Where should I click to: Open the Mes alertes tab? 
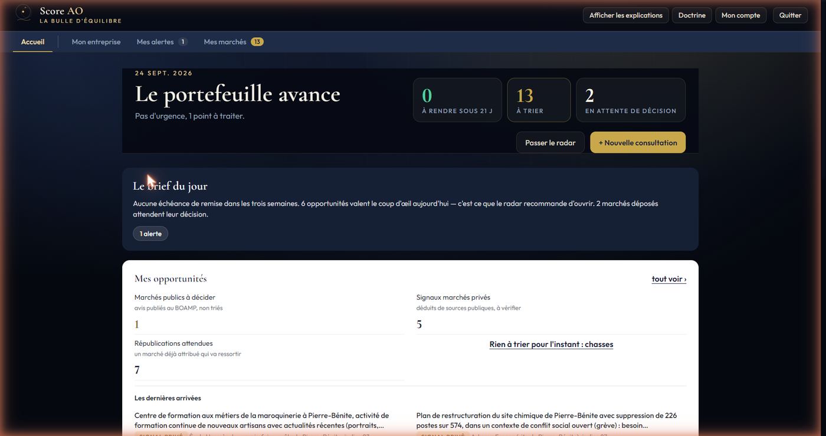[162, 42]
